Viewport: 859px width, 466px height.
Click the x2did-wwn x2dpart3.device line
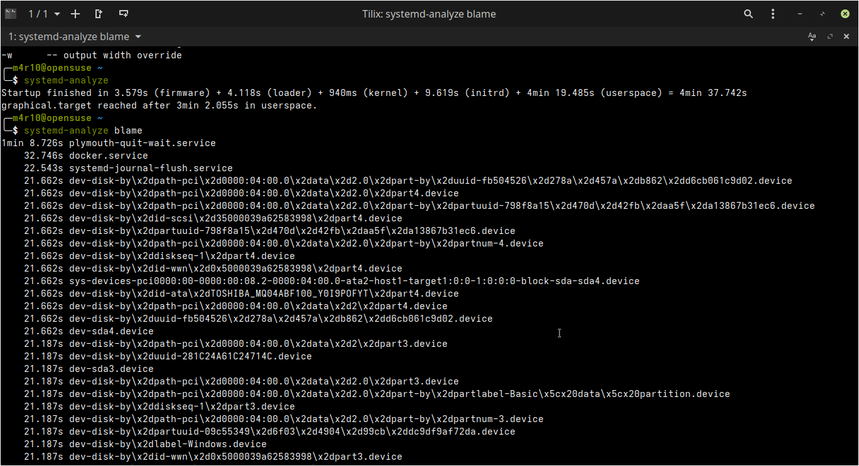pyautogui.click(x=213, y=457)
